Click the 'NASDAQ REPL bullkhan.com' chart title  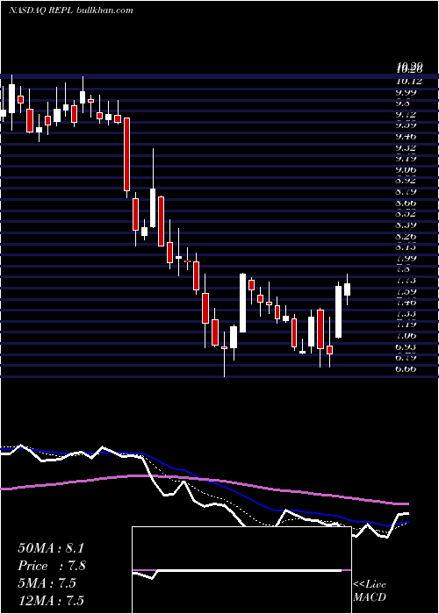[71, 11]
